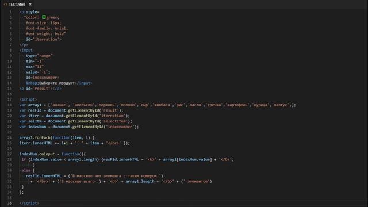Click the min="-1" attribute
368x207 pixels.
click(x=34, y=61)
